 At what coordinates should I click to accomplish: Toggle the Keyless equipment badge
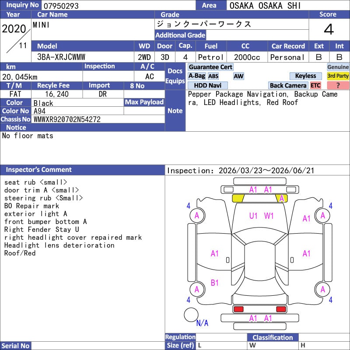[x=305, y=76]
